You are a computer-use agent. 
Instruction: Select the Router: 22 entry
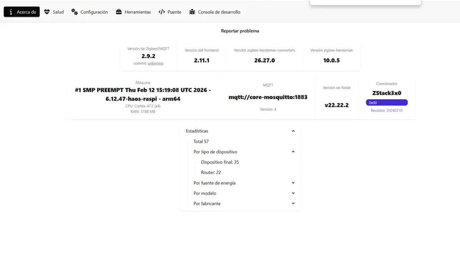(210, 173)
